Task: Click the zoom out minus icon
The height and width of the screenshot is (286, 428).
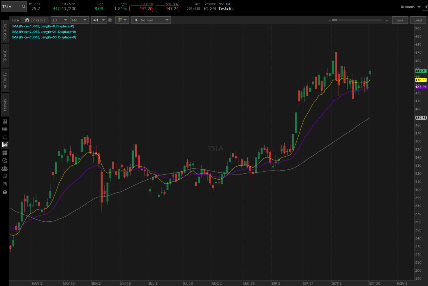Action: click(x=329, y=20)
